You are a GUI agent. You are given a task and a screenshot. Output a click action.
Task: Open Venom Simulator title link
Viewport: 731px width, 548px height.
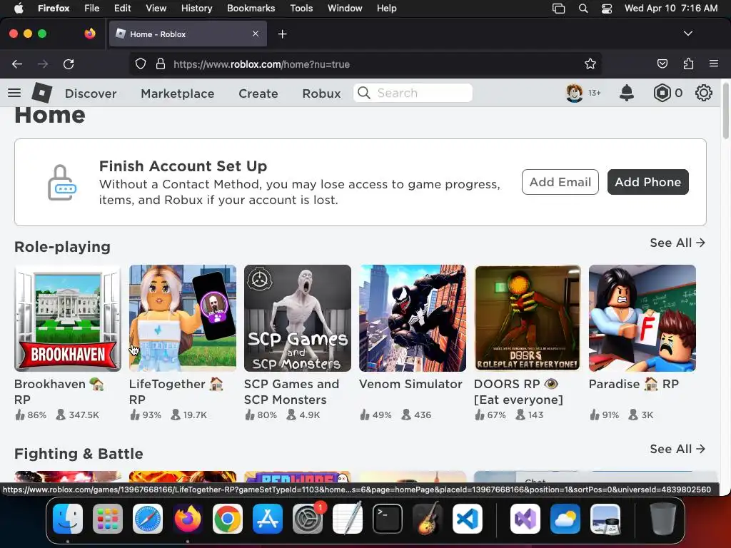click(x=410, y=384)
